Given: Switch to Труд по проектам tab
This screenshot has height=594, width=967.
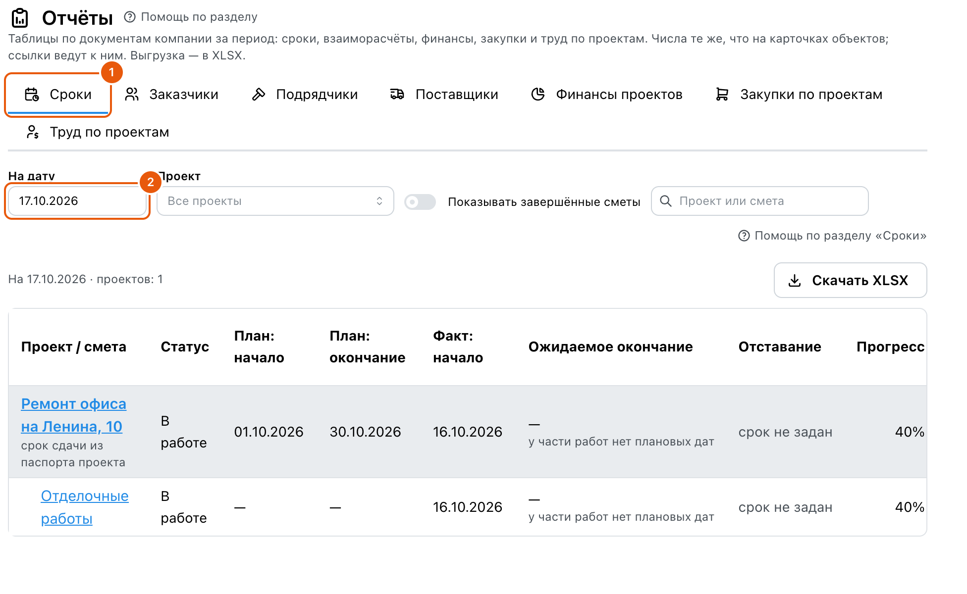Looking at the screenshot, I should (x=98, y=132).
